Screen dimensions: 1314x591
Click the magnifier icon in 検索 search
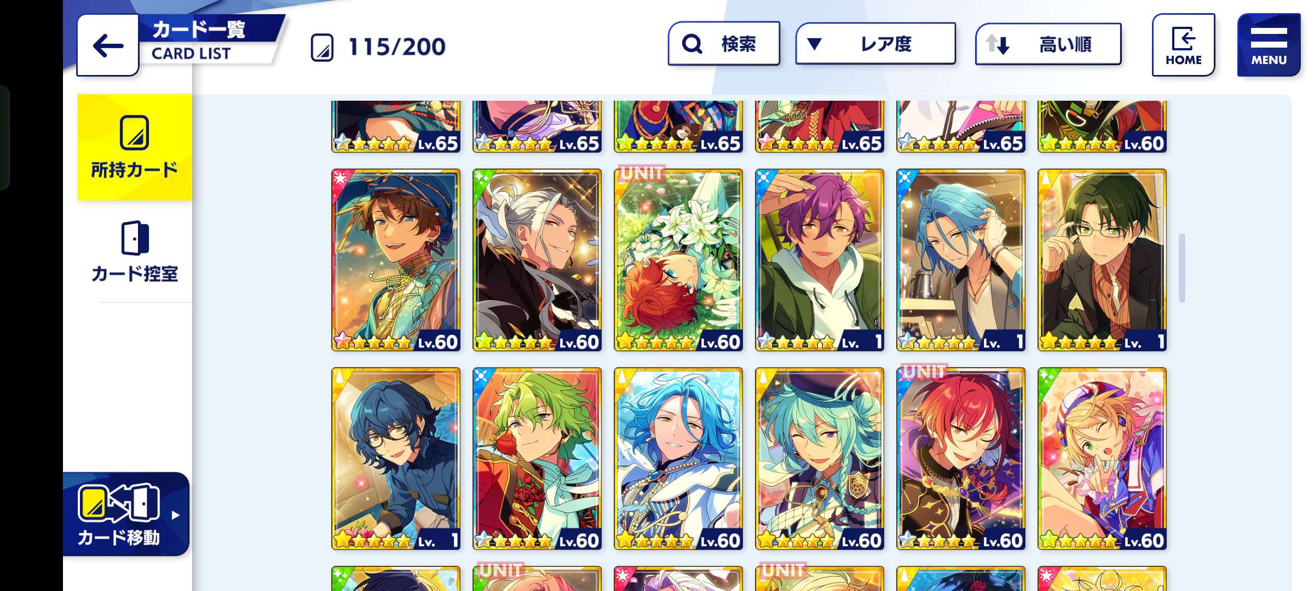tap(692, 44)
